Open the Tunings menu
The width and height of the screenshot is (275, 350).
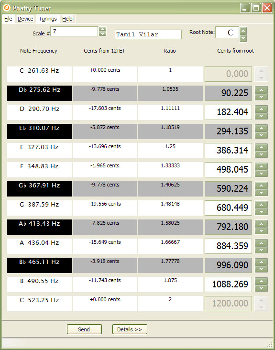47,19
